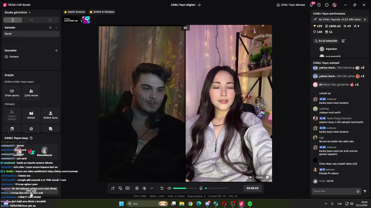
Task: Click the media and music icon in control bar
Action: 120,188
